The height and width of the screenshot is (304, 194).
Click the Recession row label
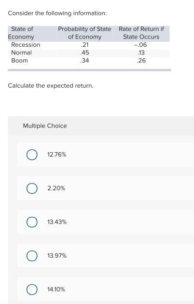26,45
